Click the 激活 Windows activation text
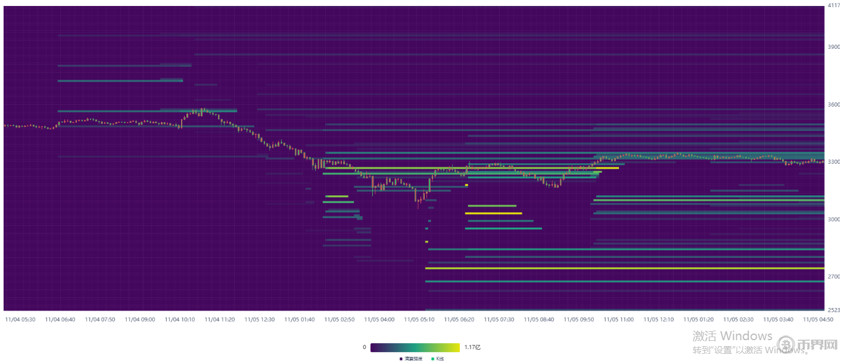The image size is (844, 361). pos(732,337)
